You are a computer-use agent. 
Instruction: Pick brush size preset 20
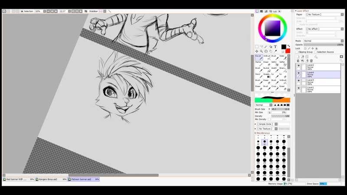coord(284,143)
